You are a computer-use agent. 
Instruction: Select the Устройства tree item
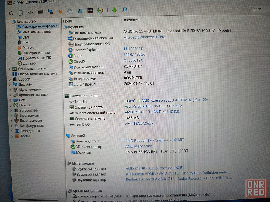tap(26, 110)
